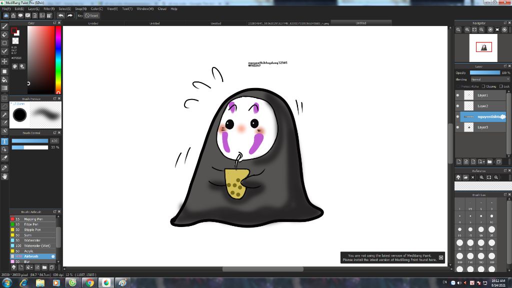Open the Blending mode dropdown
Image resolution: width=512 pixels, height=288 pixels.
point(490,79)
